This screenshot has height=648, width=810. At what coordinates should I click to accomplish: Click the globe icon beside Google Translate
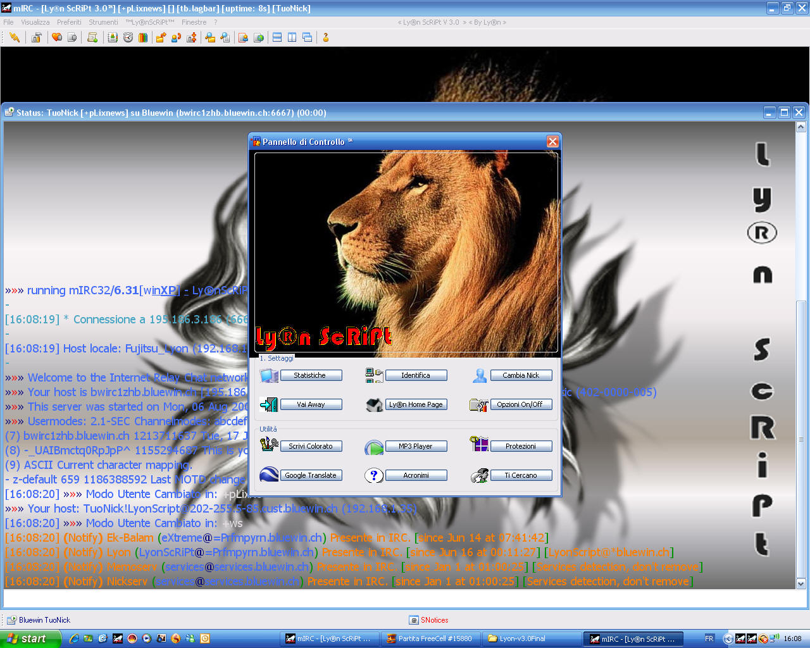(269, 475)
